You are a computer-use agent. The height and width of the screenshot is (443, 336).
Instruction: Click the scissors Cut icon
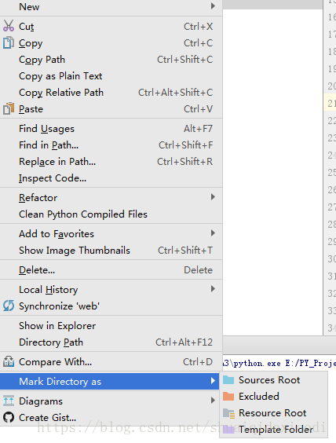pos(9,26)
